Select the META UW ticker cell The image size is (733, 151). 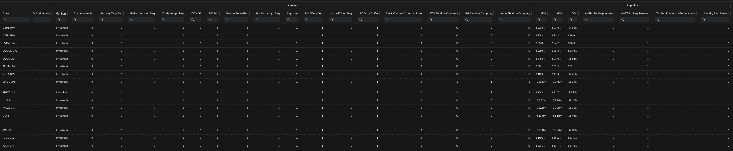point(8,74)
